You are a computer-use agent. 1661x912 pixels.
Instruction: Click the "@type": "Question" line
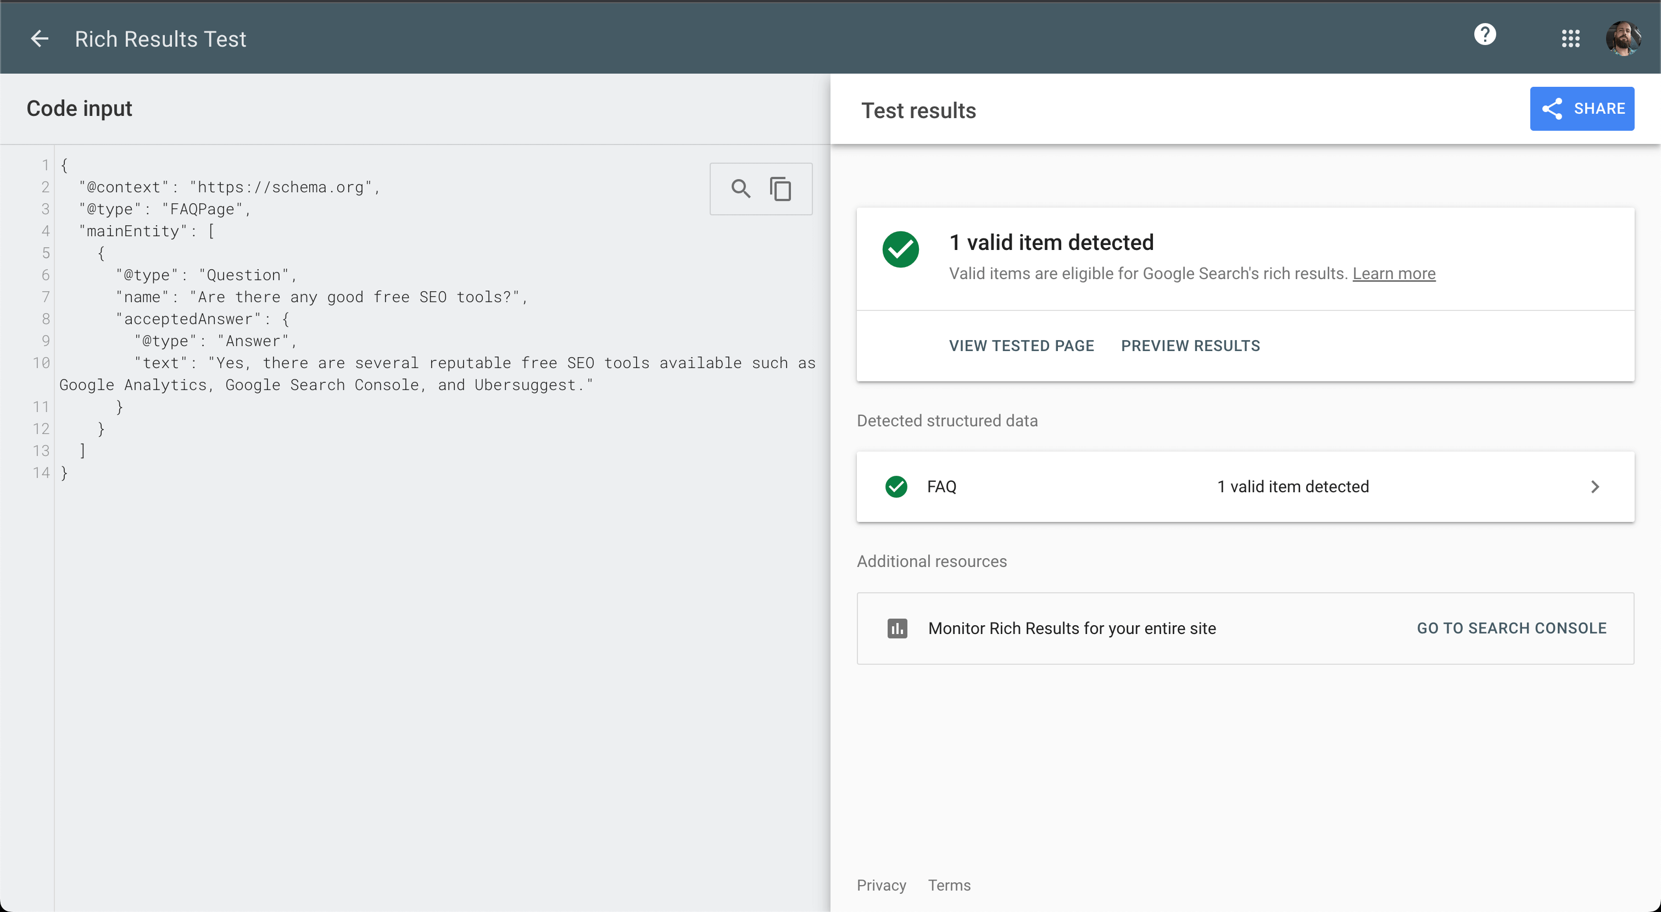[x=207, y=275]
